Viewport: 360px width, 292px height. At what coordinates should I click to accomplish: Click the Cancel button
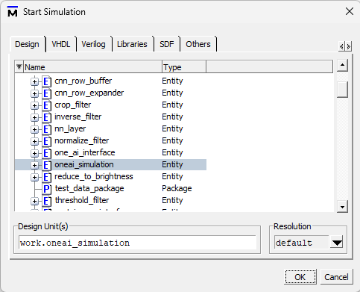pos(336,277)
